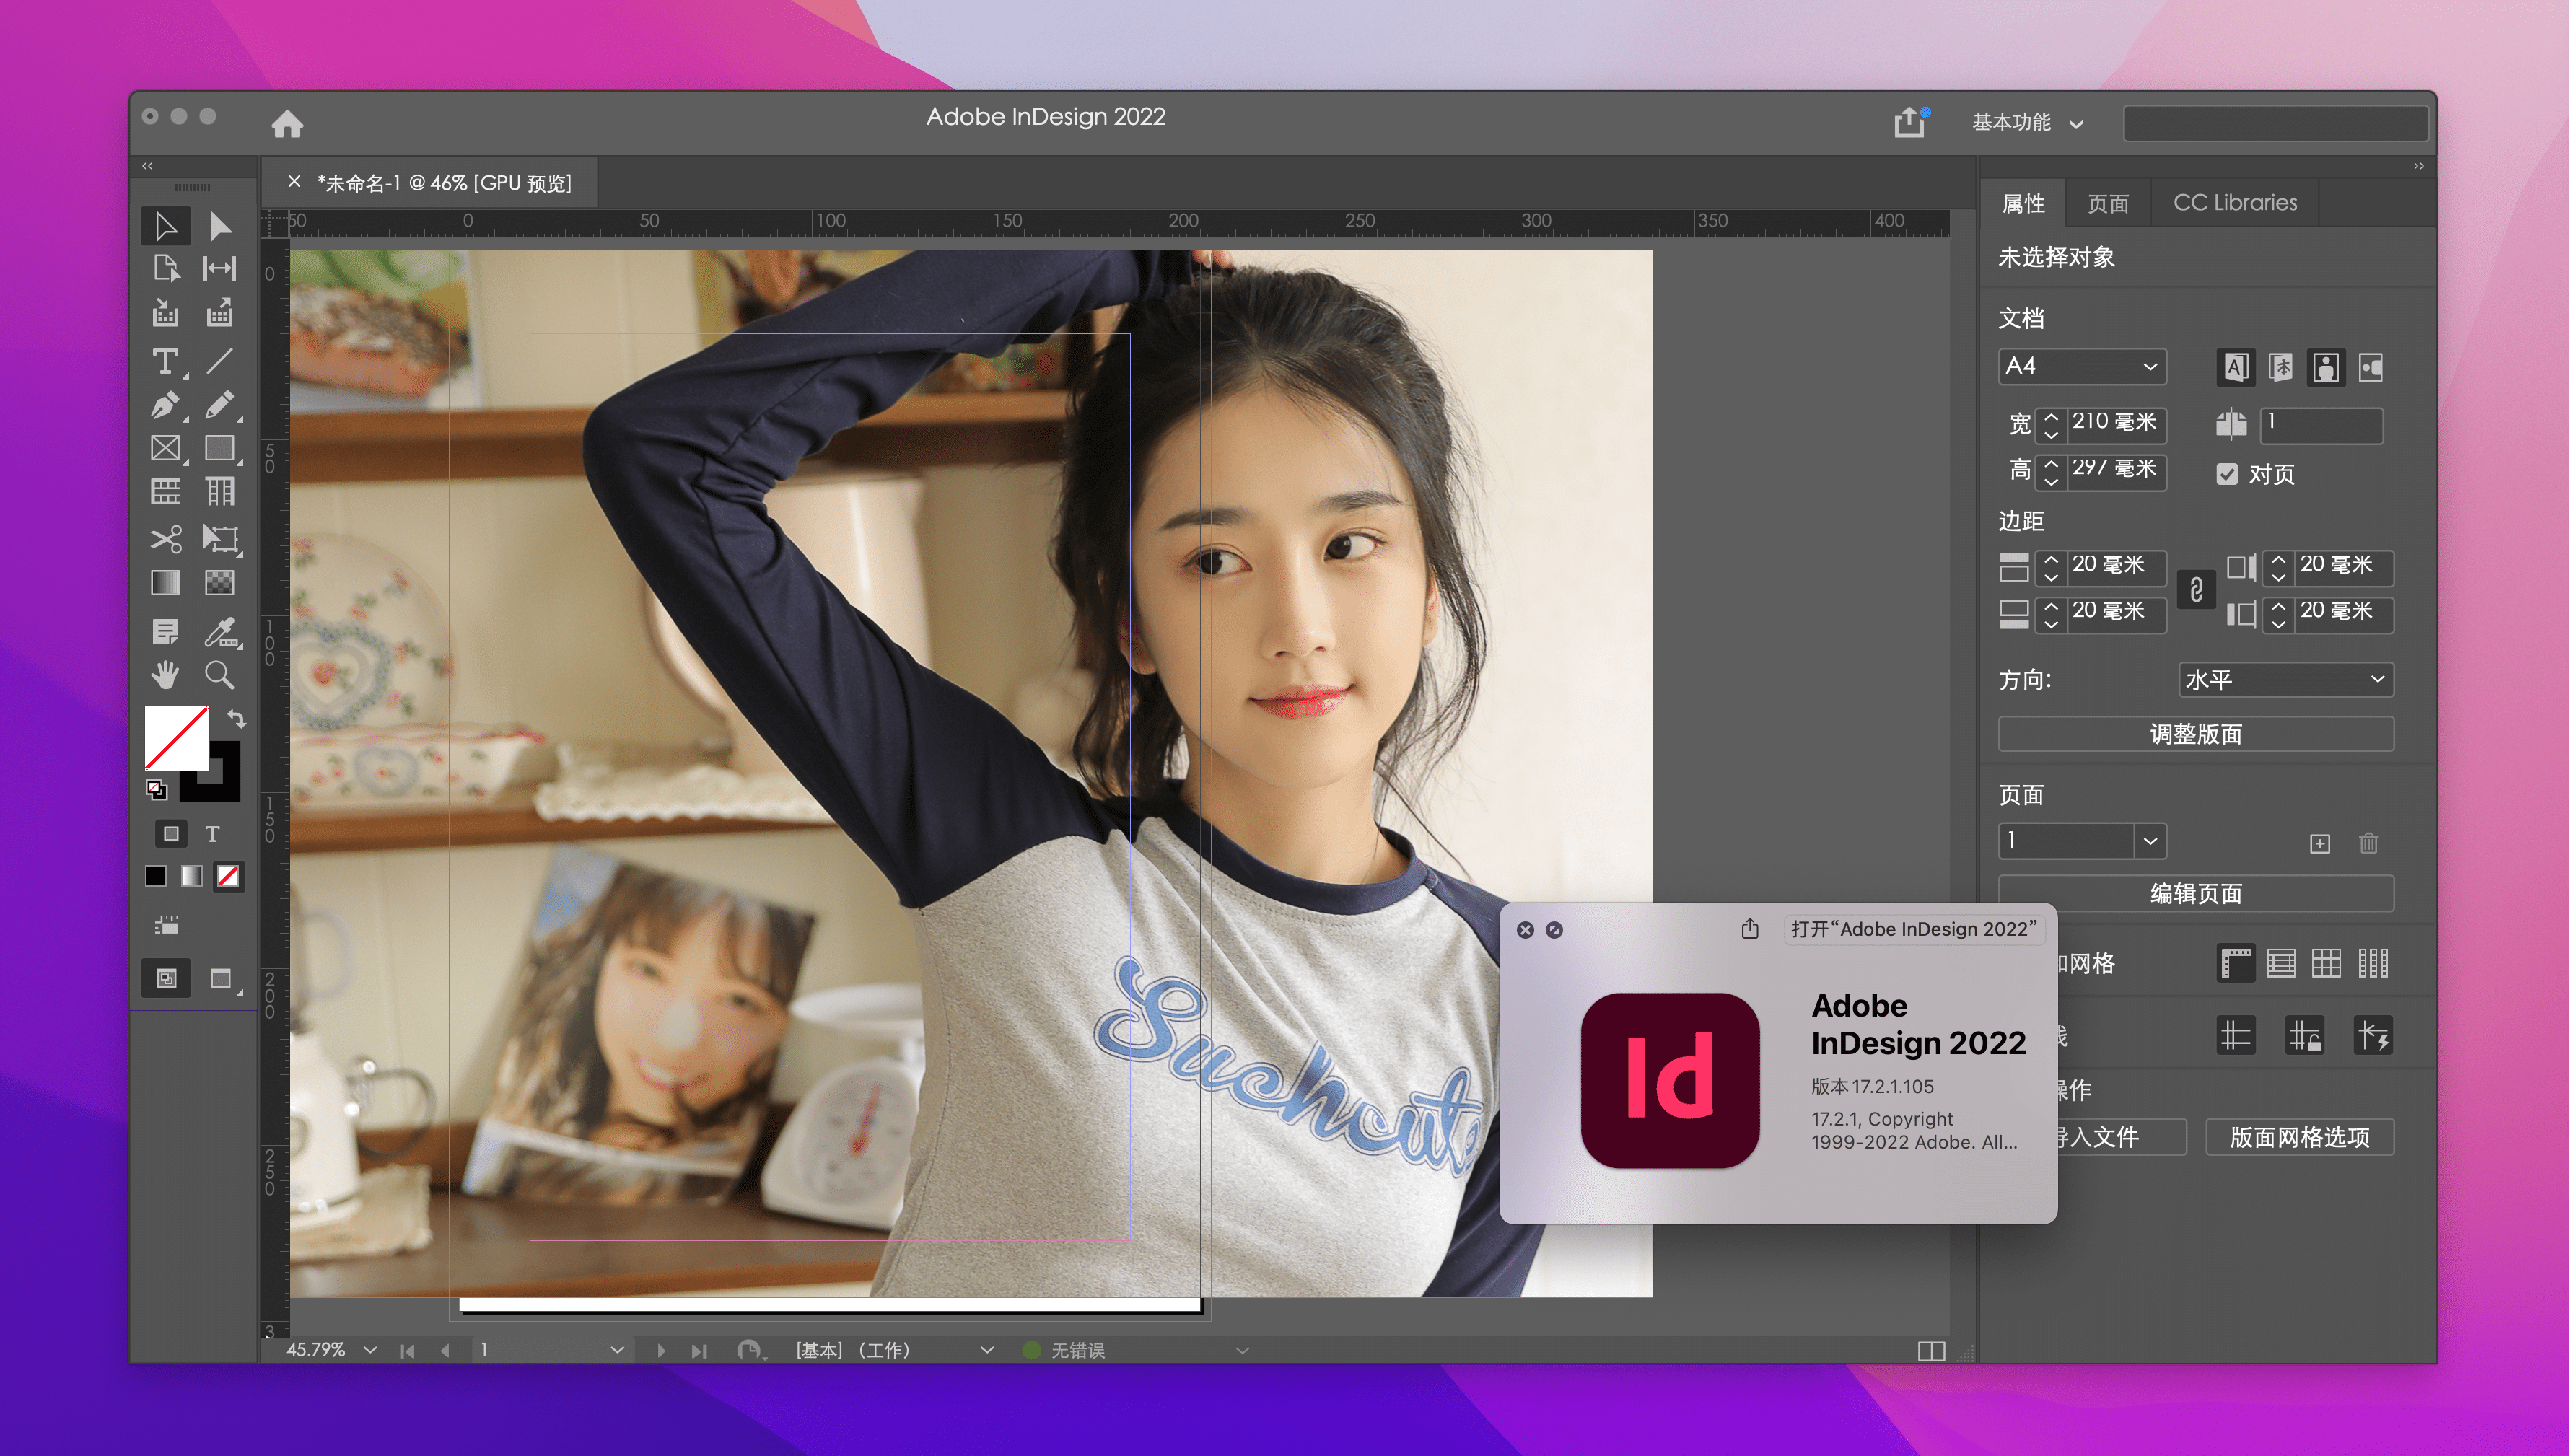Click the 编辑页面 button
The width and height of the screenshot is (2569, 1456).
pos(2195,893)
